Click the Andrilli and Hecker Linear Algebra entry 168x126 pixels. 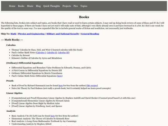point(73,98)
